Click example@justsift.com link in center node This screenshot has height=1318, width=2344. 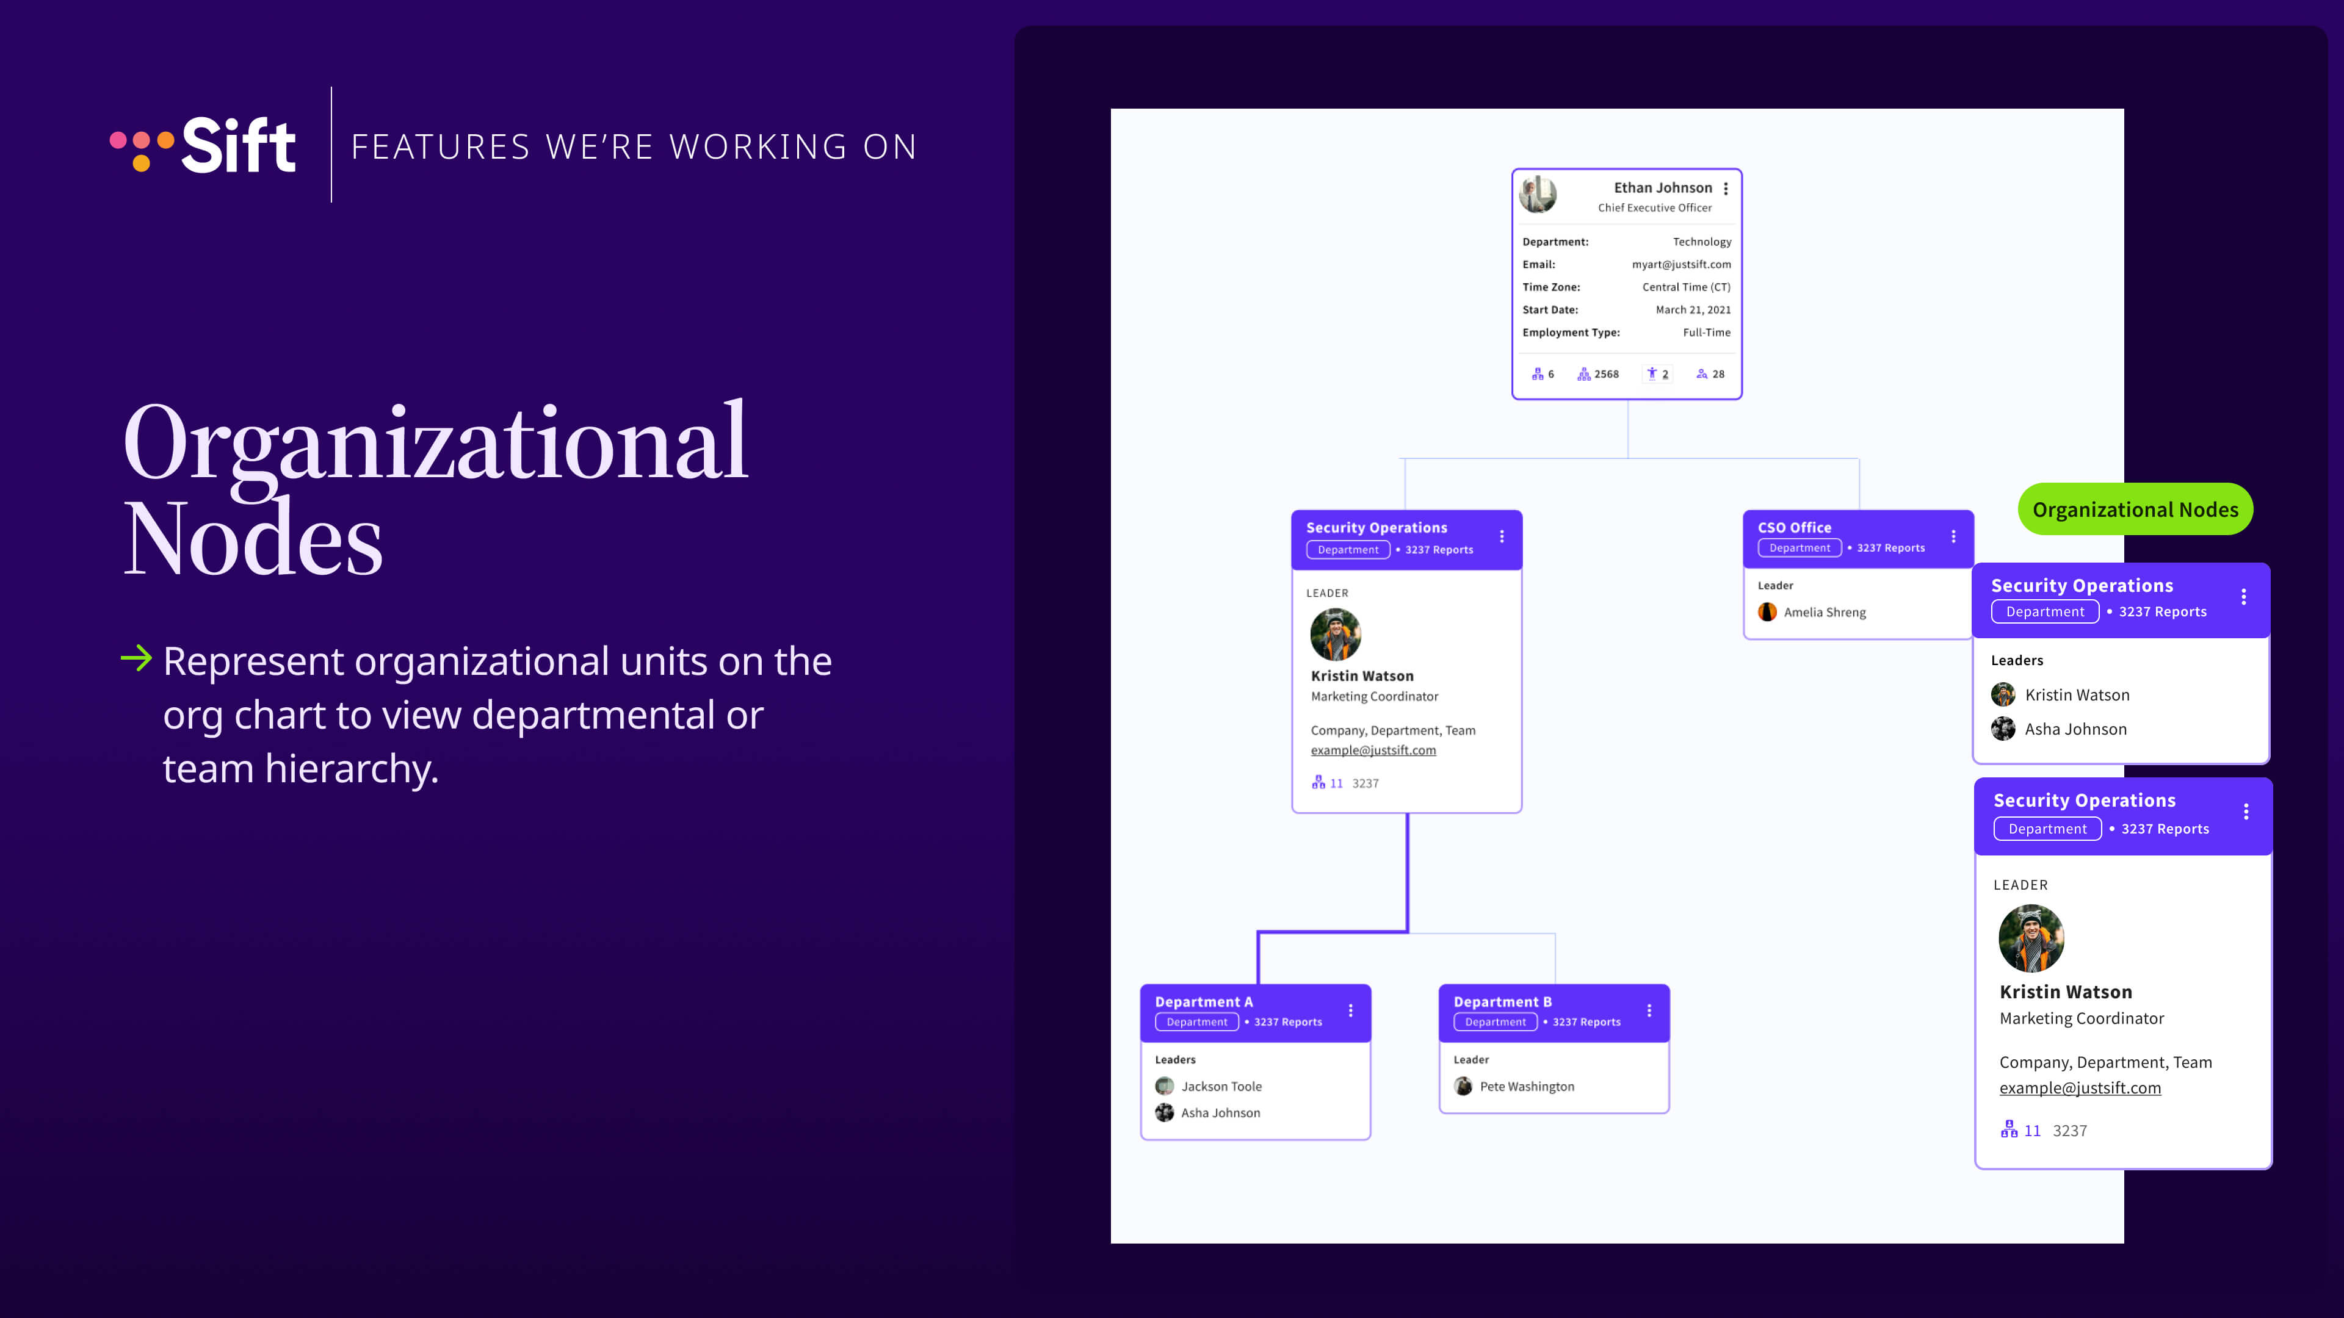tap(1373, 751)
